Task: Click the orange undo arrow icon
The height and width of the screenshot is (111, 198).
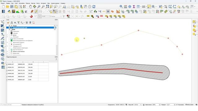Action: point(112,12)
